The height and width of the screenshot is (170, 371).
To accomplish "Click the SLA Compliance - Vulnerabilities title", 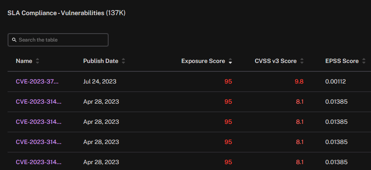I will (67, 13).
